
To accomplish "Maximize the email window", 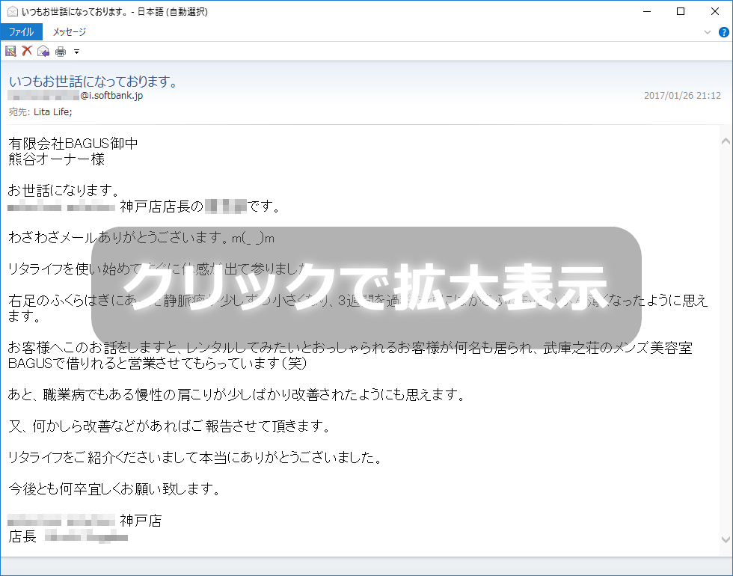I will point(681,11).
